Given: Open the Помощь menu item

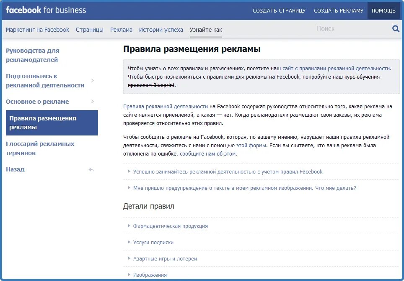Looking at the screenshot, I should click(x=383, y=10).
